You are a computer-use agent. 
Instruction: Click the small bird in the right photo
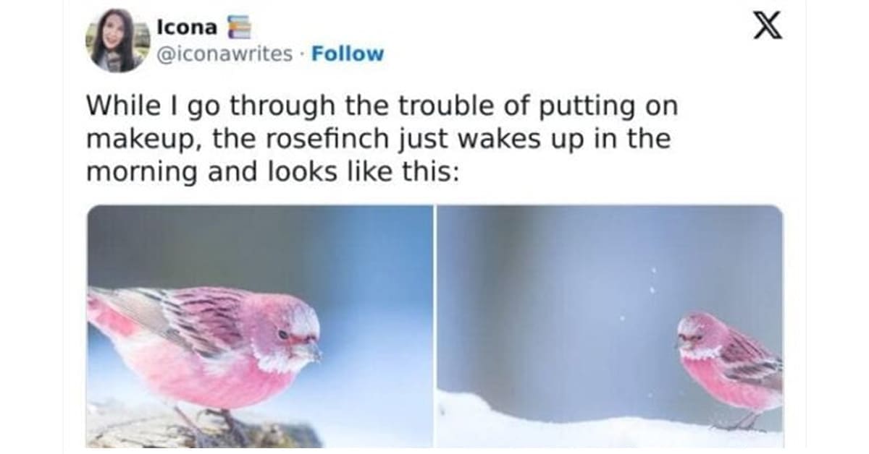729,369
